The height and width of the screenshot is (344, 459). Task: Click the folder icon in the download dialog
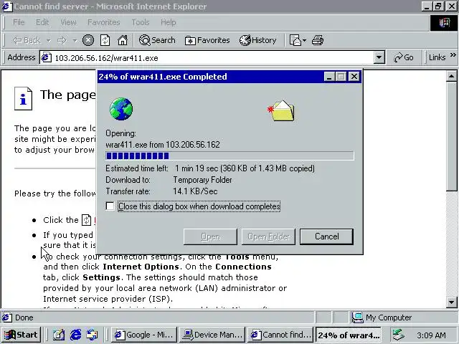click(x=281, y=110)
